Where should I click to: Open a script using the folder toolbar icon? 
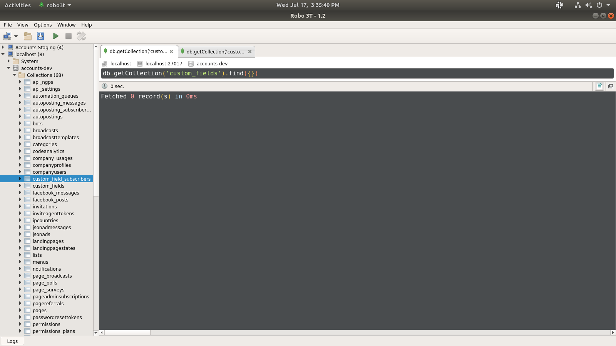point(27,36)
